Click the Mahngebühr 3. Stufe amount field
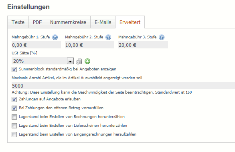The image size is (235, 152). [x=143, y=45]
